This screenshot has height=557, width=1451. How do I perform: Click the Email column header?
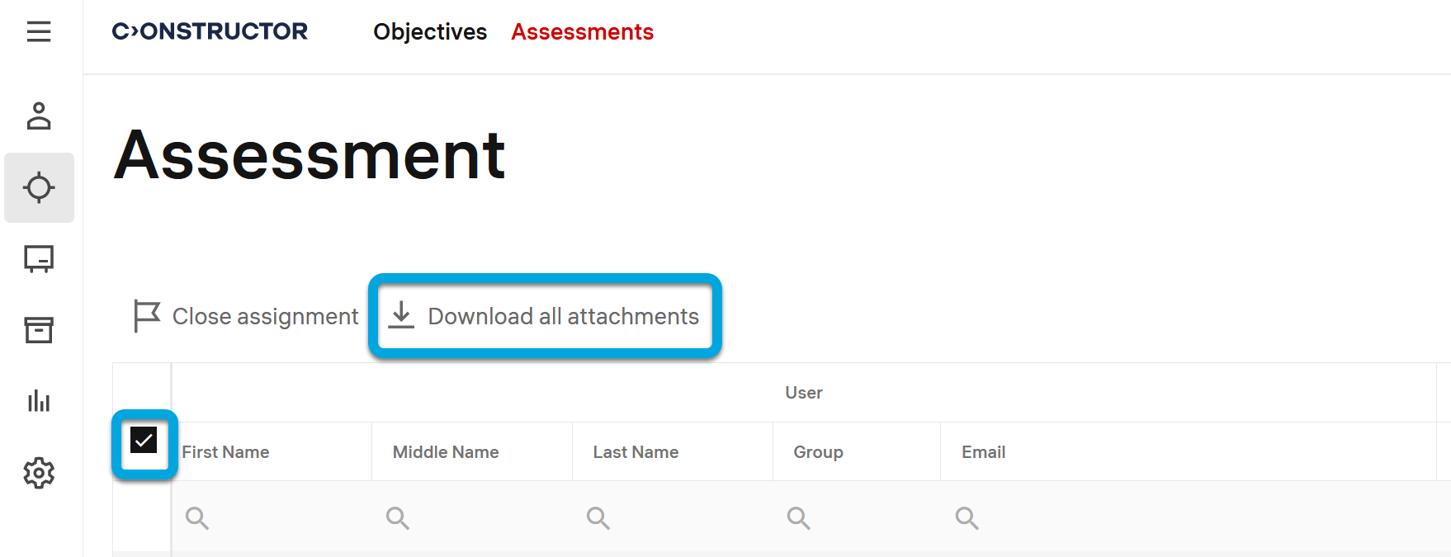point(983,452)
